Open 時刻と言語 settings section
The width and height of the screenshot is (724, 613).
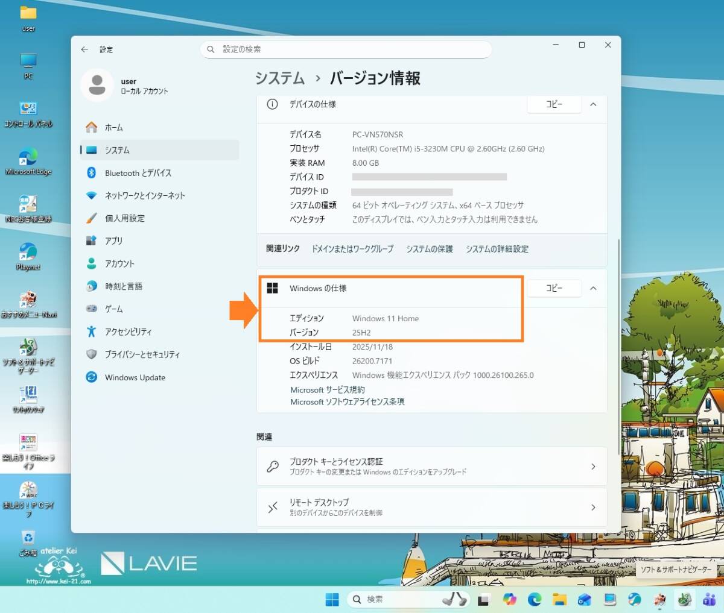pyautogui.click(x=160, y=286)
